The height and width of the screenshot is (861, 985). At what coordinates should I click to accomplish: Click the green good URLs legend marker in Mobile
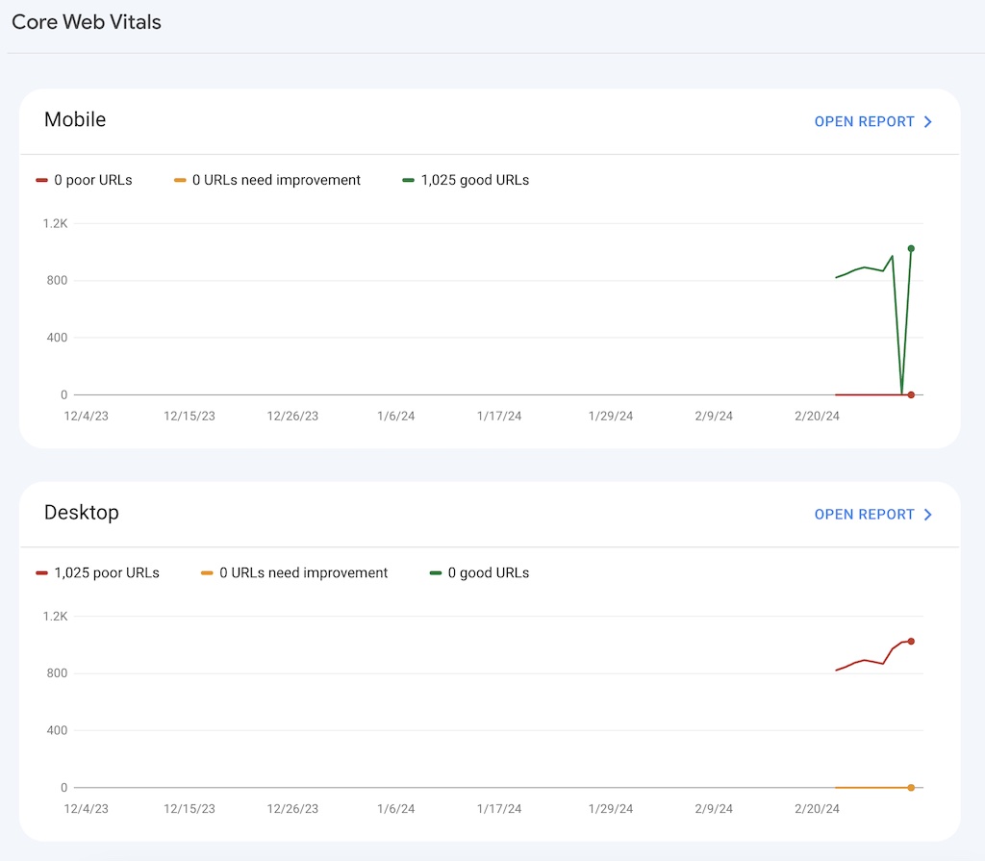point(409,181)
